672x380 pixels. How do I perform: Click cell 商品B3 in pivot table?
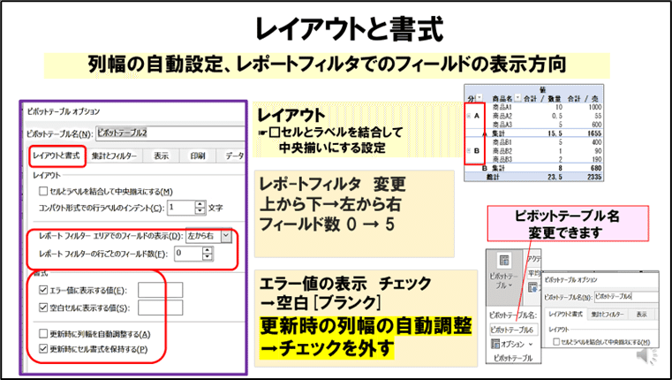pyautogui.click(x=502, y=160)
